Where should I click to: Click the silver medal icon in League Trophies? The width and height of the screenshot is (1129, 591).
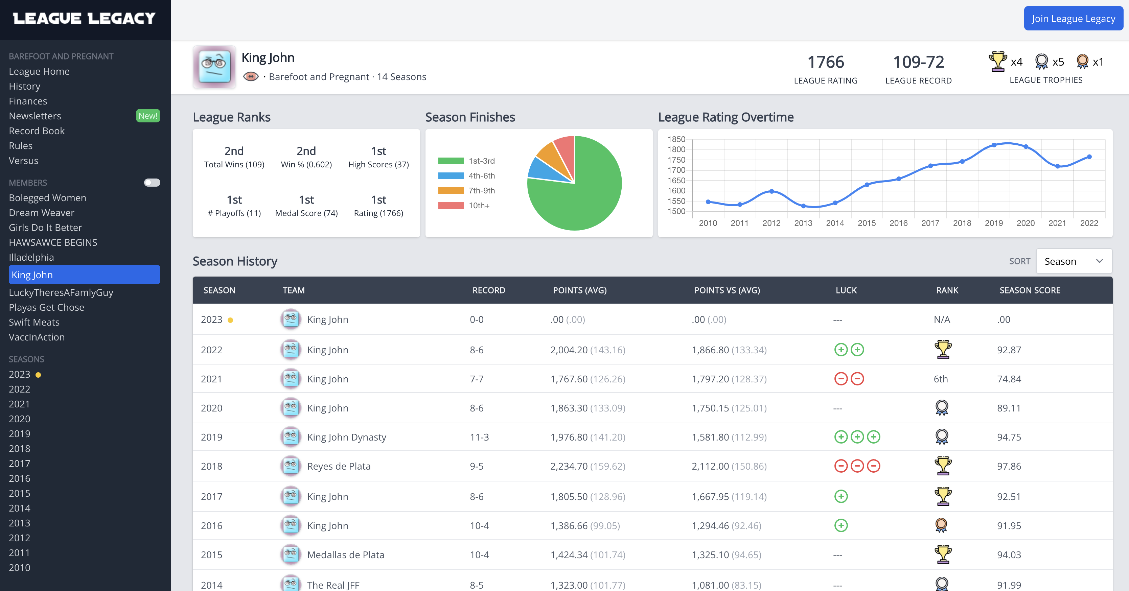[1041, 61]
